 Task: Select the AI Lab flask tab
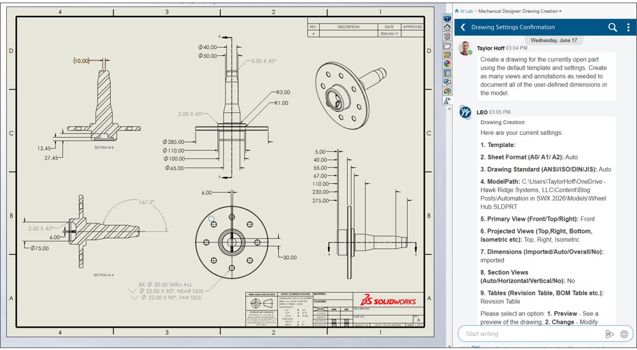pos(447,101)
